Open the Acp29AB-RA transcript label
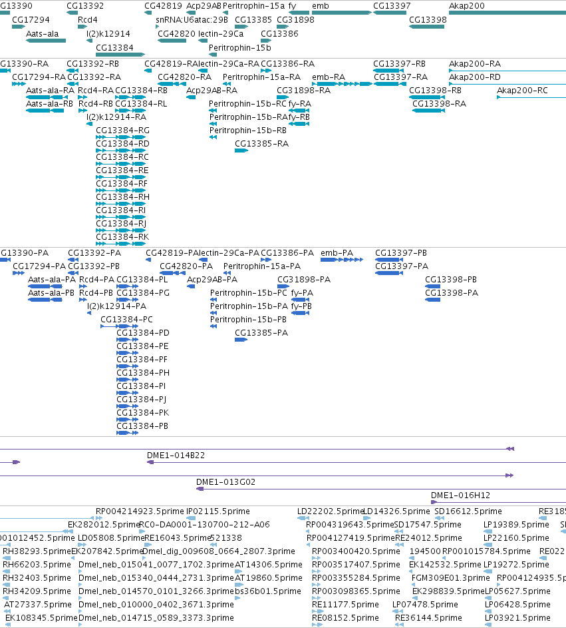Viewport: 566px width, 628px height. [212, 91]
